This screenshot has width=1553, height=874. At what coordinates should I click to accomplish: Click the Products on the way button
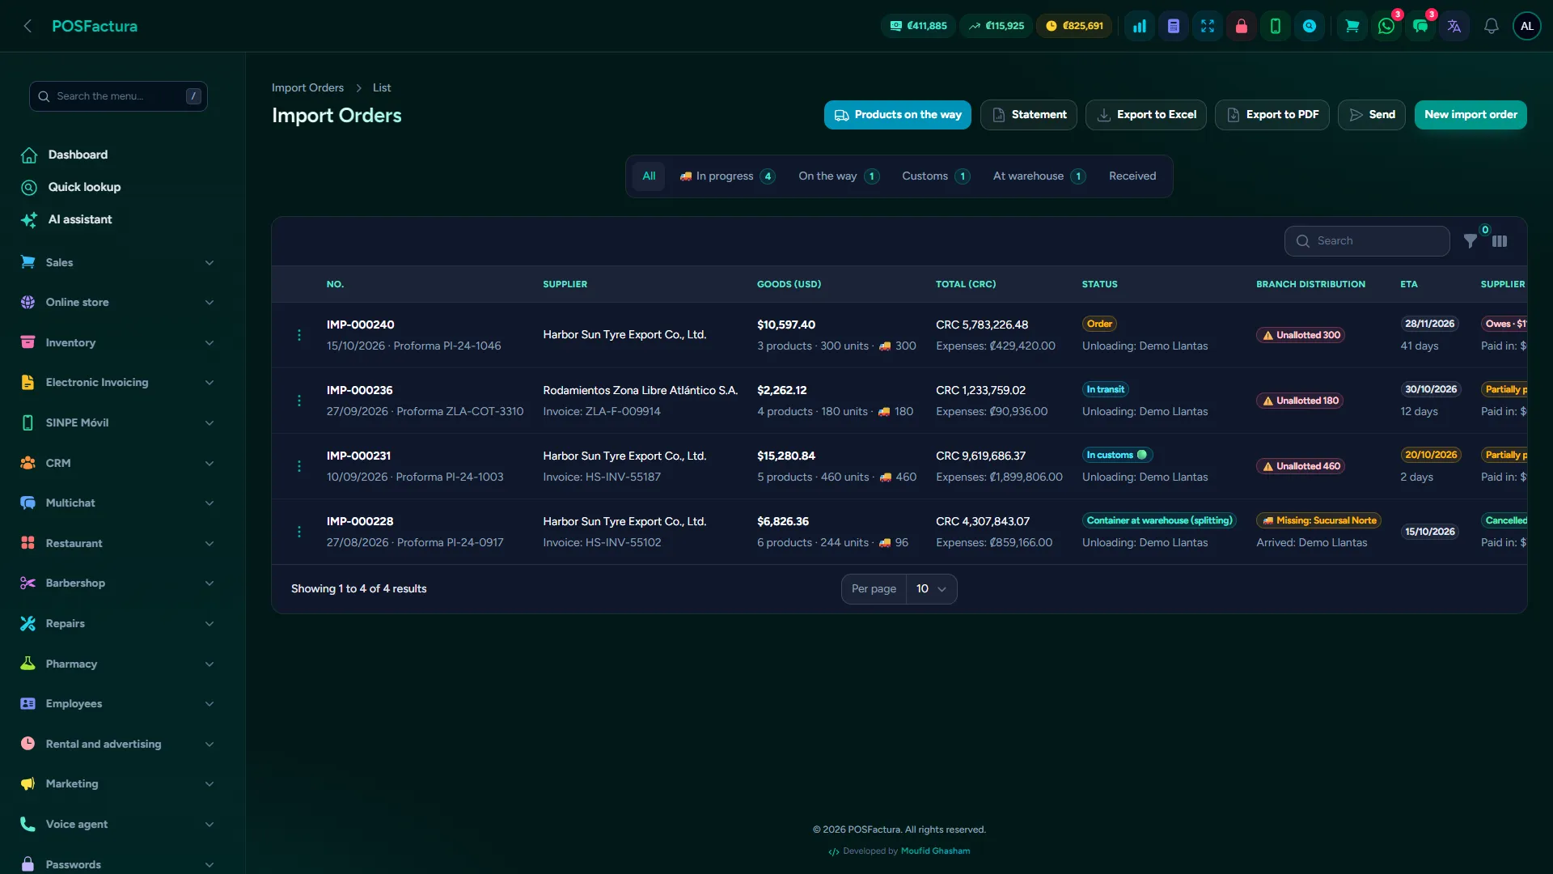tap(898, 115)
